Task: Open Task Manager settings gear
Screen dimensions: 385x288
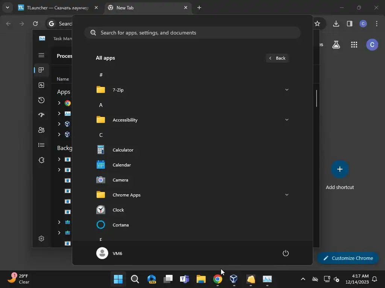Action: pyautogui.click(x=41, y=238)
